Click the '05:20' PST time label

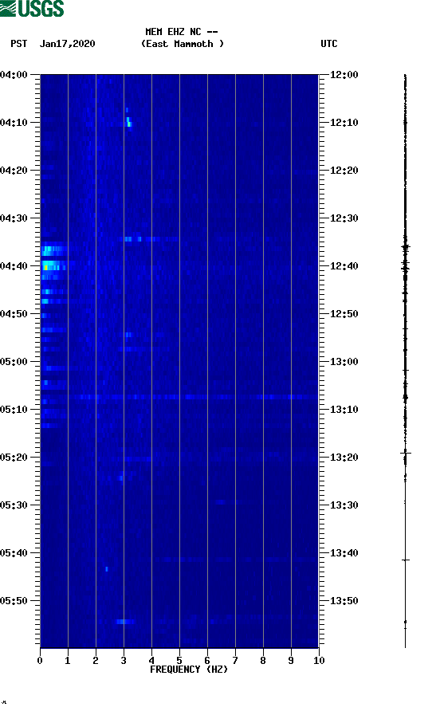14,458
